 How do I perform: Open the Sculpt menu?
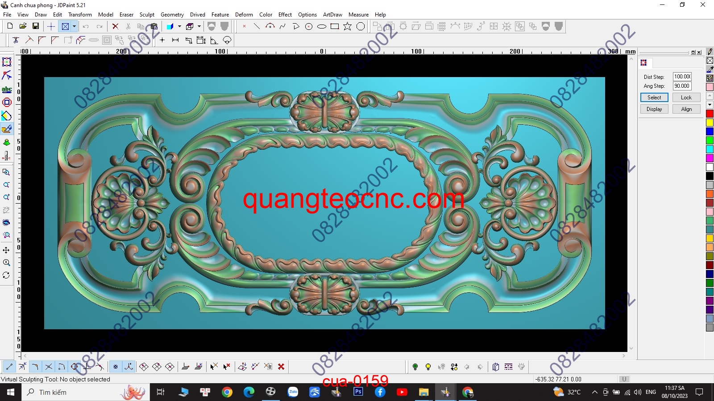[147, 14]
